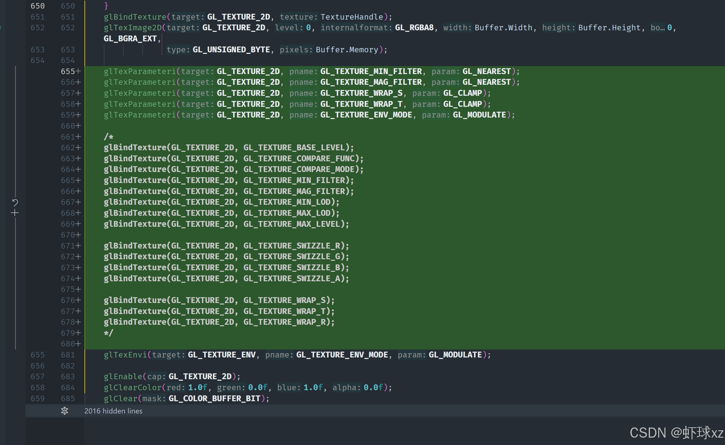This screenshot has width=725, height=445.
Task: Click the plus marker at added line 680
Action: coord(78,344)
